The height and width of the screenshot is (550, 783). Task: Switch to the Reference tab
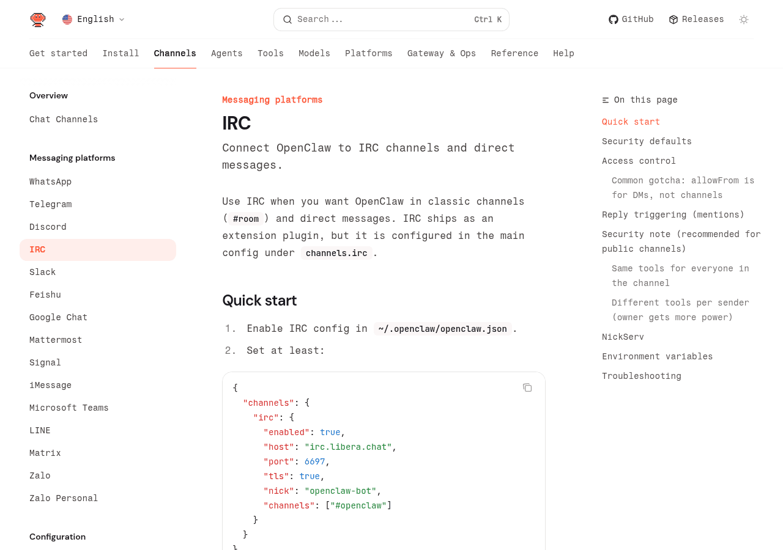click(514, 53)
